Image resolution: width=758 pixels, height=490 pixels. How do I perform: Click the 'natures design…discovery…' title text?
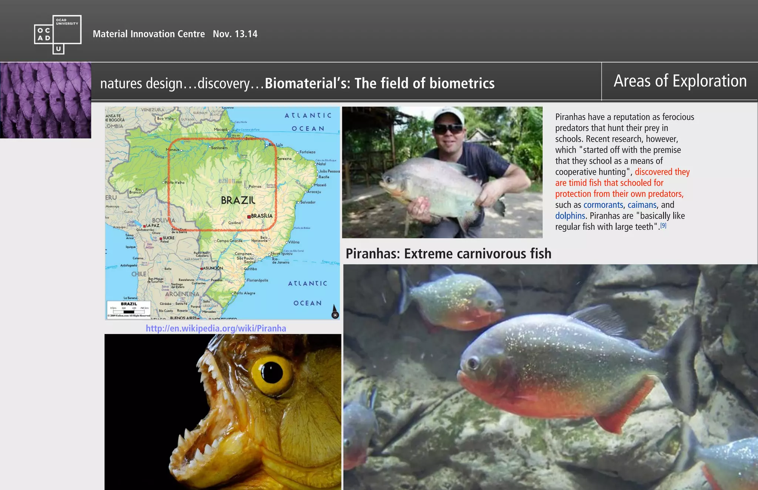coord(182,84)
